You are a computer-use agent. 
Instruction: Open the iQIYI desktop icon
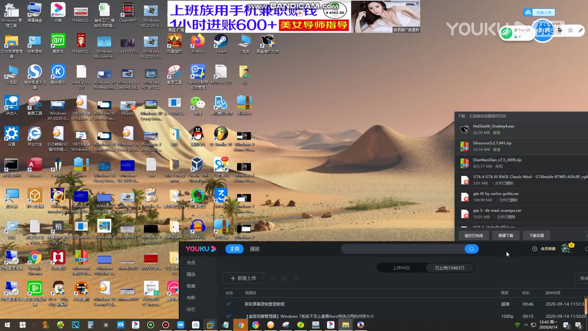(58, 43)
